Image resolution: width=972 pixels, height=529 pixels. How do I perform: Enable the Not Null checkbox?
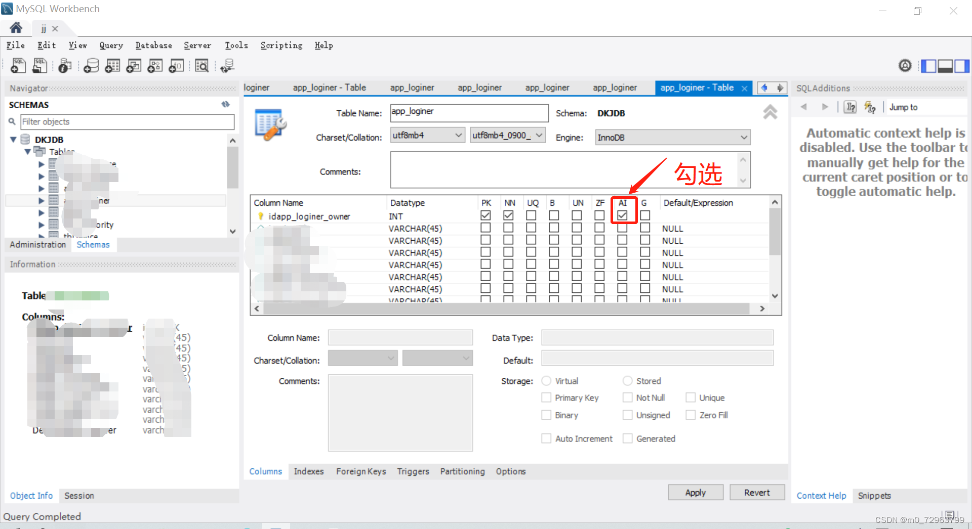point(627,398)
